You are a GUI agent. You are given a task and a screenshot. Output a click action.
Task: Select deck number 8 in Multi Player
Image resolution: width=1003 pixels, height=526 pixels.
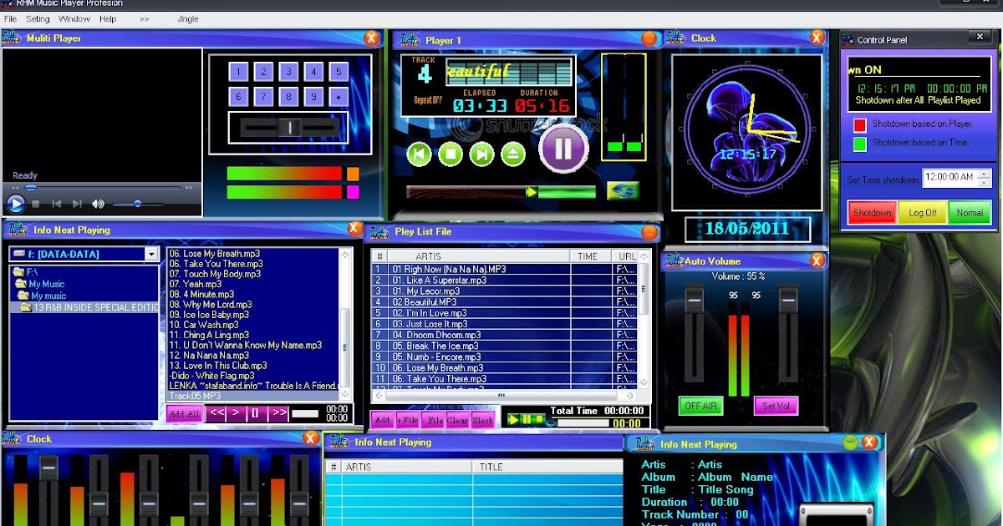tap(288, 97)
